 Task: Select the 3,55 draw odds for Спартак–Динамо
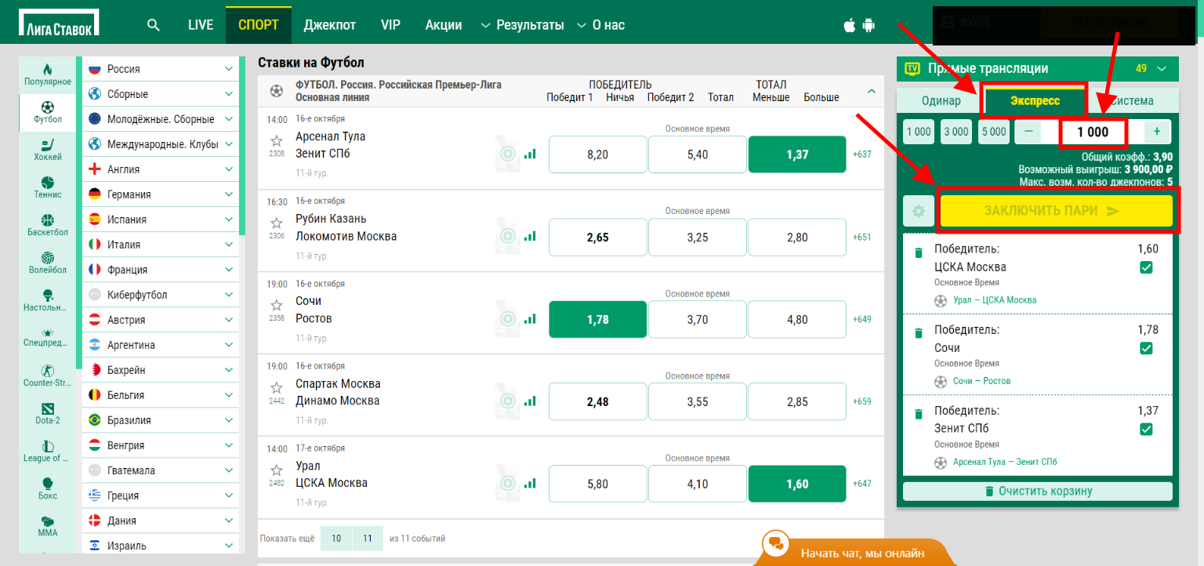tap(698, 401)
